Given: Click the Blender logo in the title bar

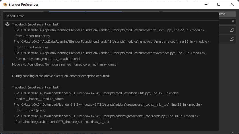Looking at the screenshot, I should click(x=5, y=5).
